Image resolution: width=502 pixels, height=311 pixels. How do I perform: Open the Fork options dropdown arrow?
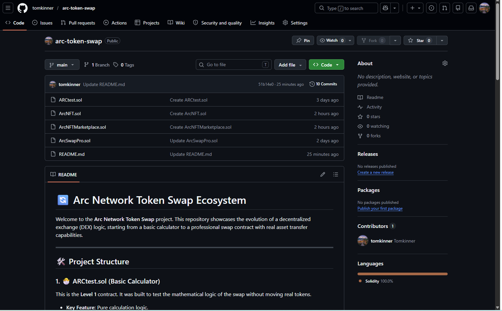tap(395, 40)
